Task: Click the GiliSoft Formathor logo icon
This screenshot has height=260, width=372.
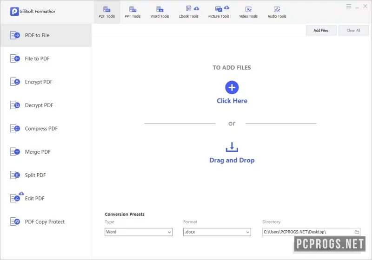Action: click(14, 11)
